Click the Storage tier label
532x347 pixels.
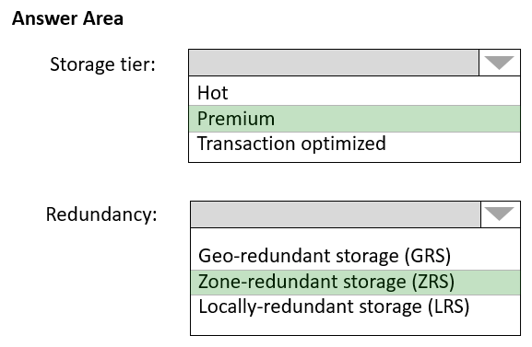pos(102,64)
